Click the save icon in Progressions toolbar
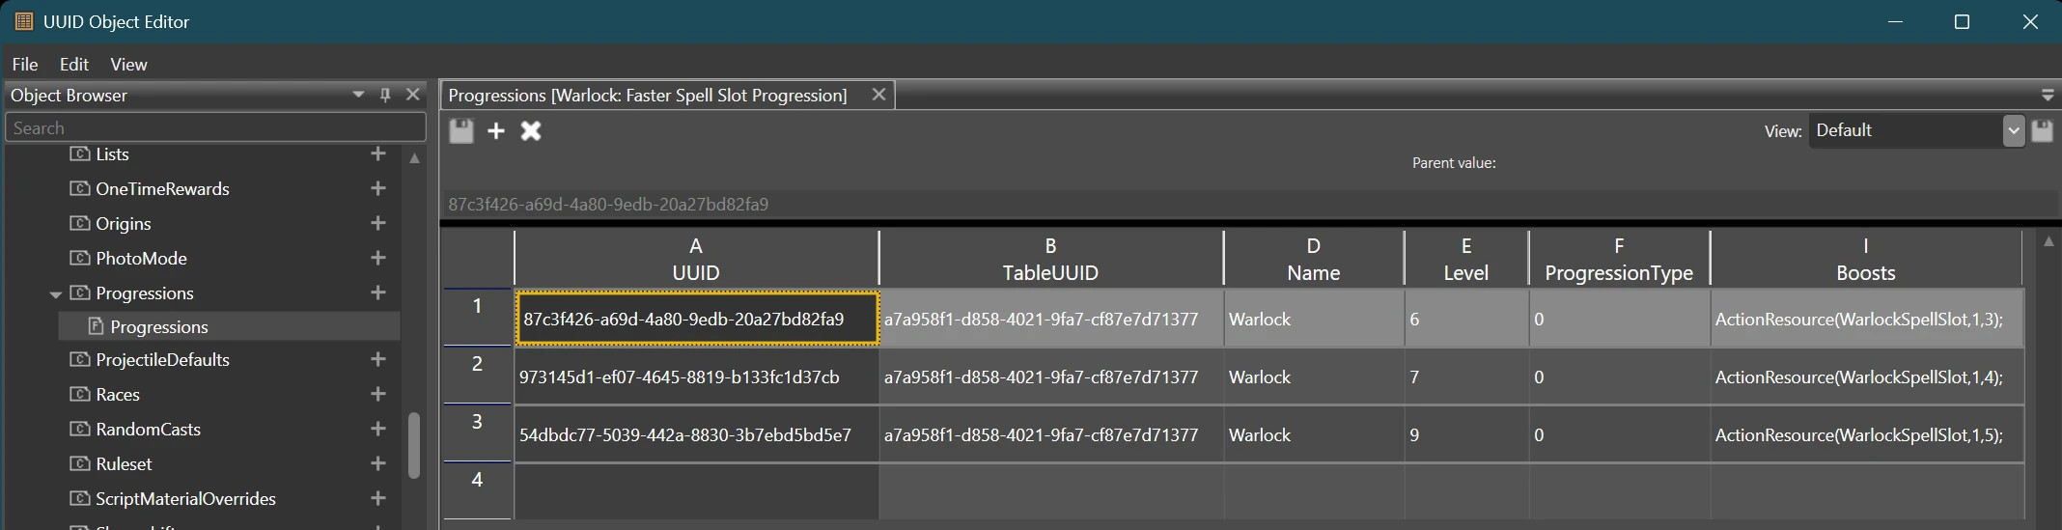This screenshot has height=530, width=2062. [461, 131]
